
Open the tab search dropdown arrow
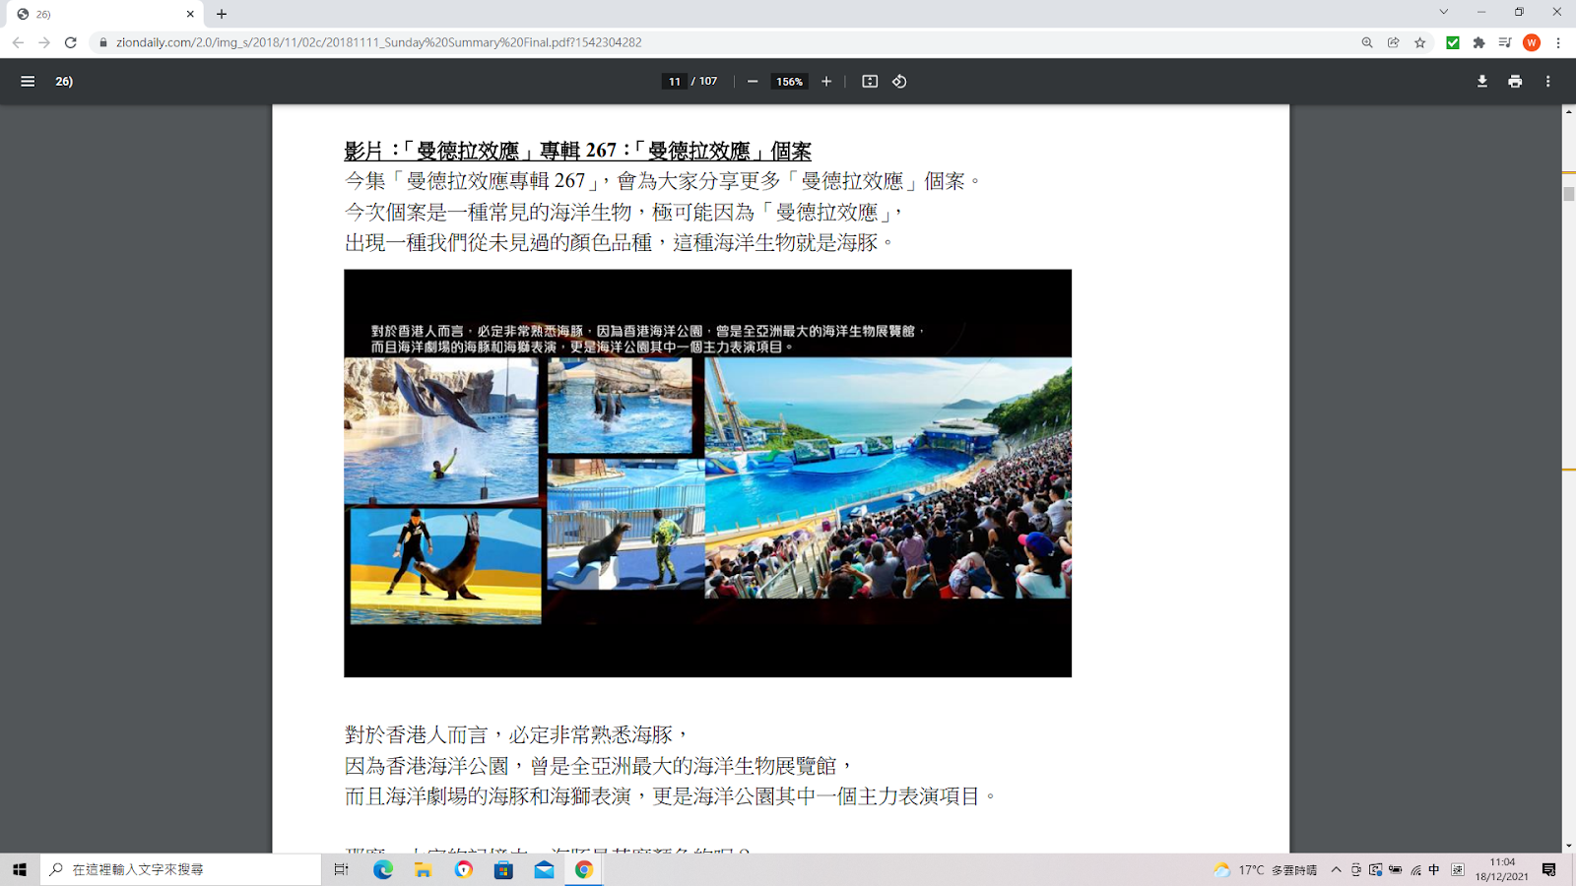pyautogui.click(x=1444, y=12)
